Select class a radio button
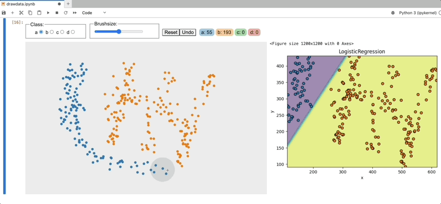 [41, 32]
